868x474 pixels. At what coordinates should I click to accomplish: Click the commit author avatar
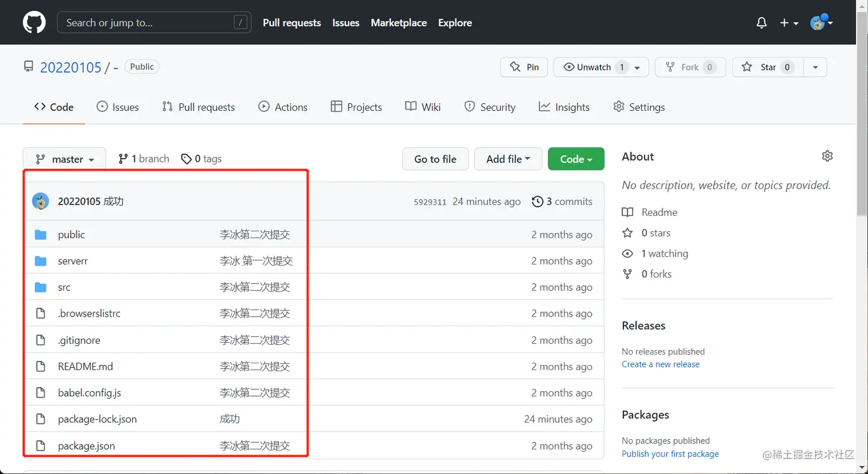coord(40,201)
